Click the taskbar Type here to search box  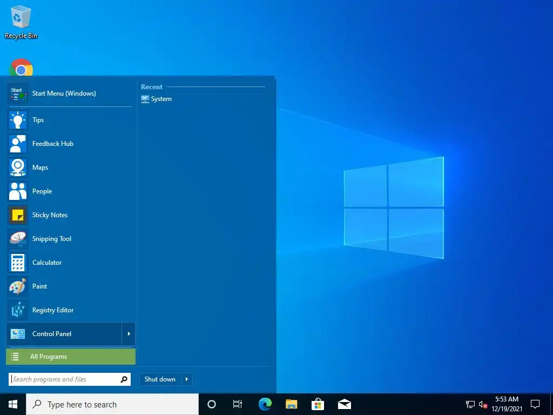[112, 404]
